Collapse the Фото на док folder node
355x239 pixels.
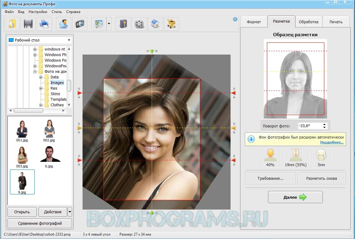35,72
